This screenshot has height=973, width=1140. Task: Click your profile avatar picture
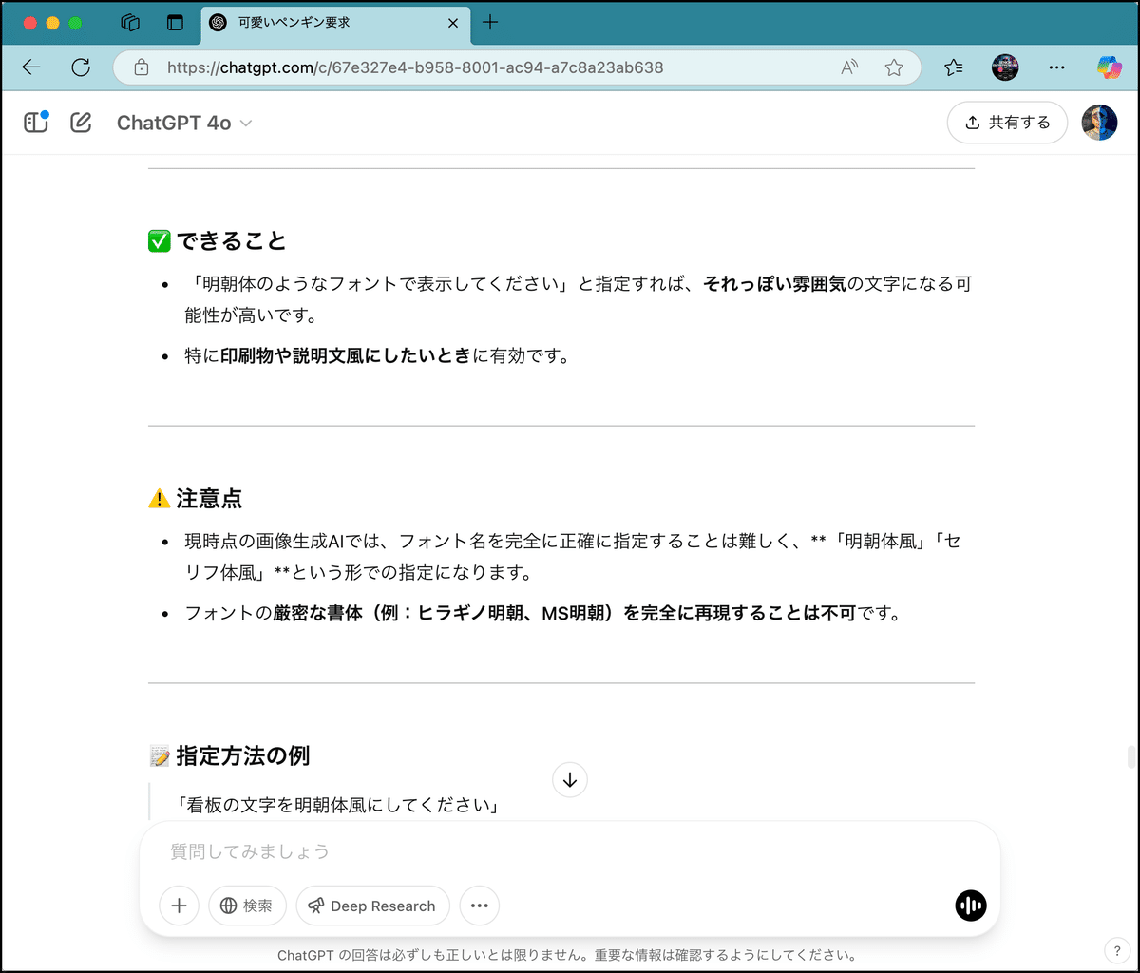tap(1099, 122)
